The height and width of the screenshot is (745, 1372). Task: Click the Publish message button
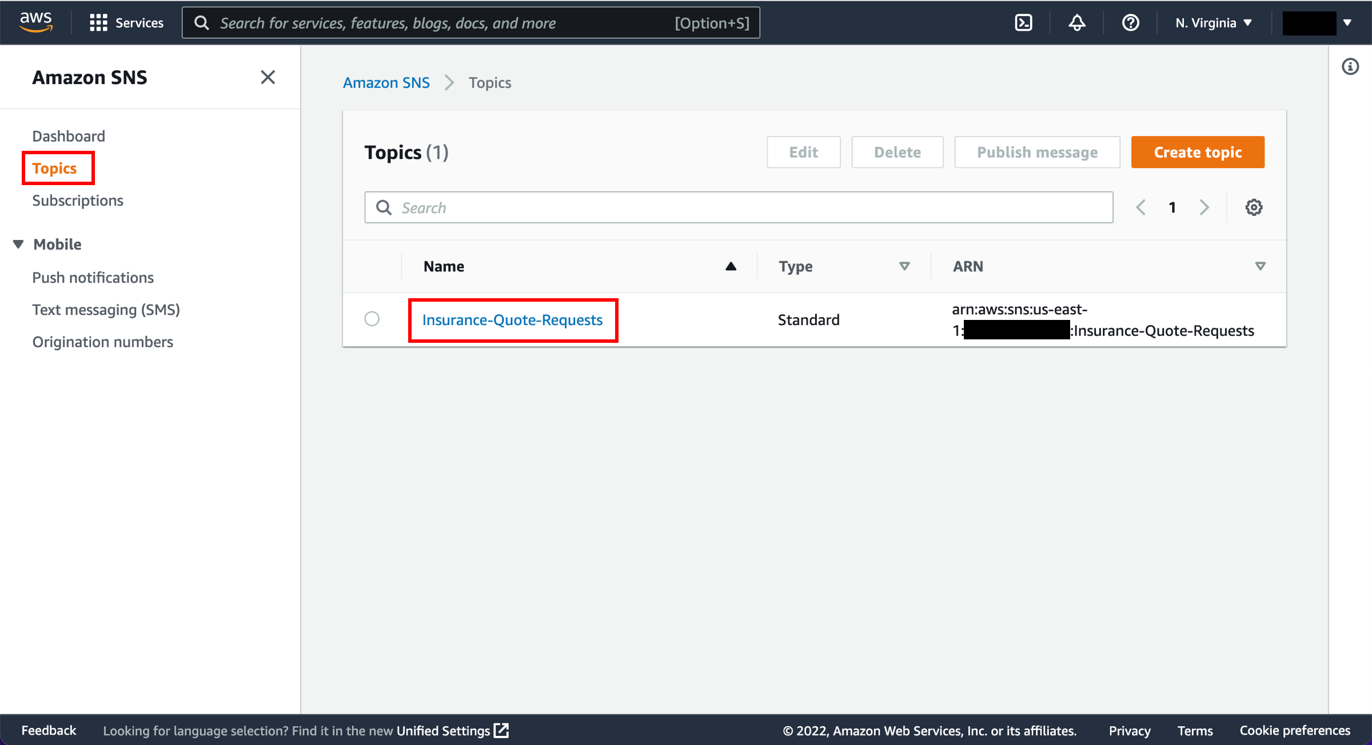tap(1036, 151)
